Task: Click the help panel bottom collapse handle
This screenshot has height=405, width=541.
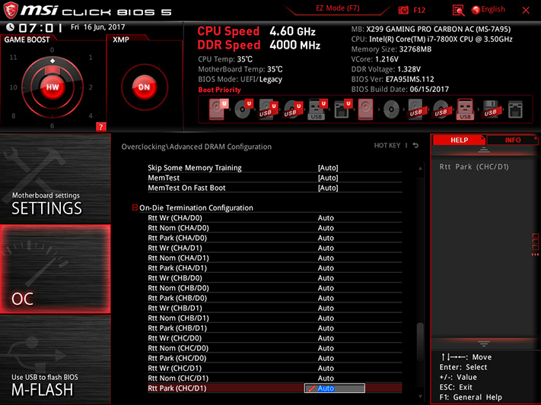Action: (483, 343)
